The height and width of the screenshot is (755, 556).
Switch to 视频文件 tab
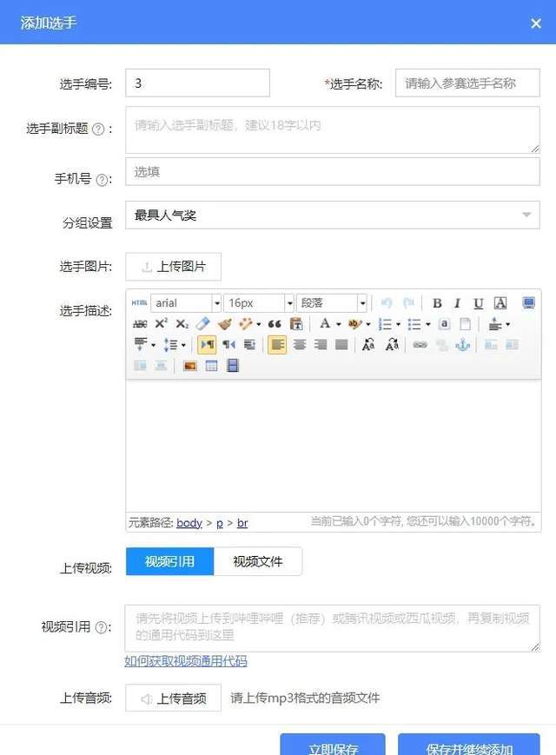click(x=257, y=561)
